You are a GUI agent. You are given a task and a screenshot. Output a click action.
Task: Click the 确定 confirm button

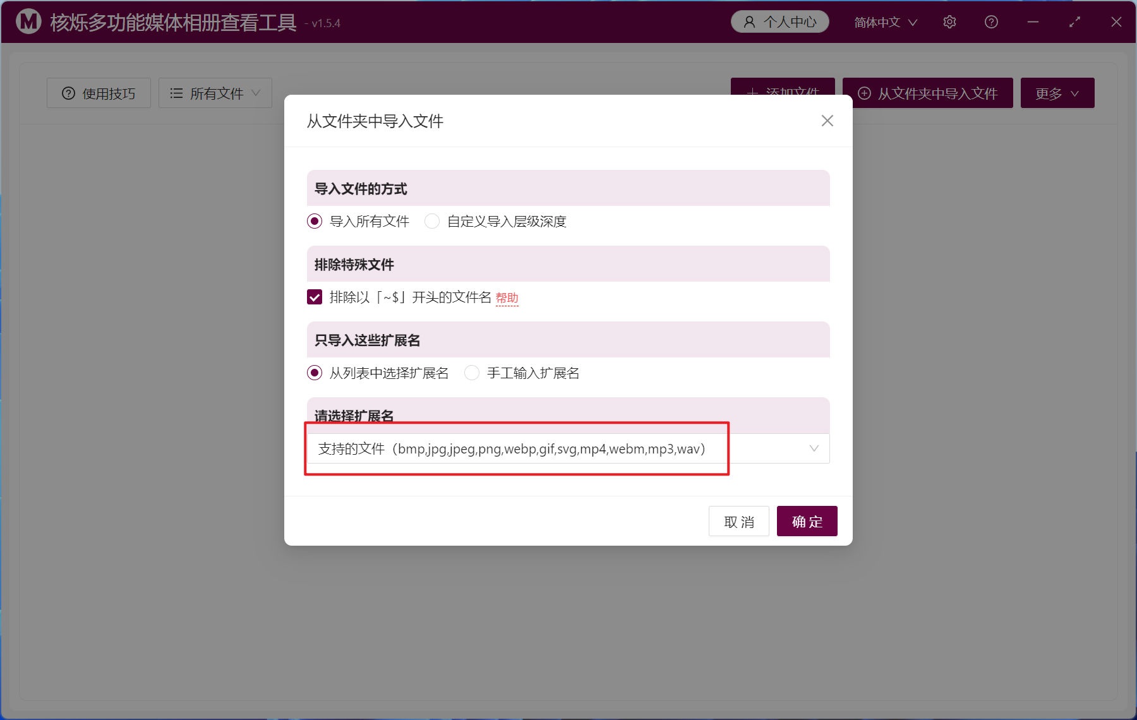[807, 521]
